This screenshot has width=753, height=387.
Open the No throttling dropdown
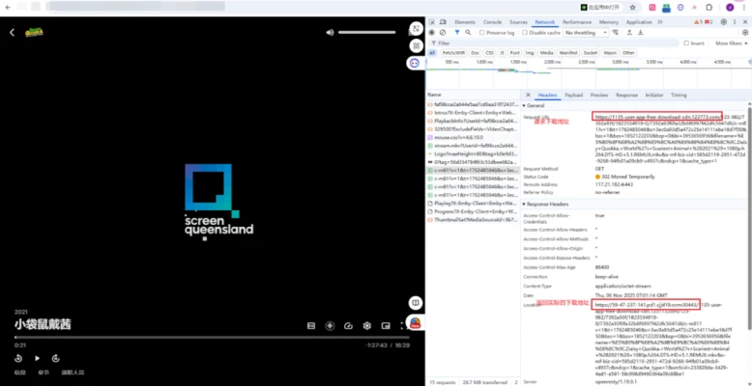point(586,33)
